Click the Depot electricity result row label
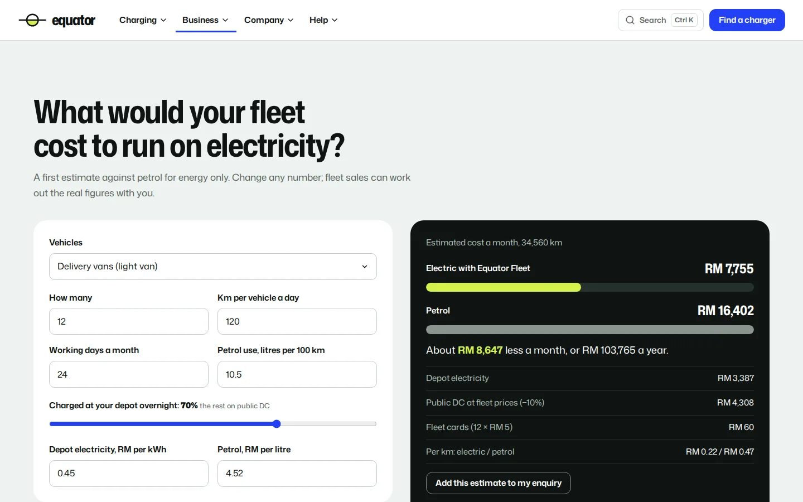The width and height of the screenshot is (803, 502). (x=457, y=378)
